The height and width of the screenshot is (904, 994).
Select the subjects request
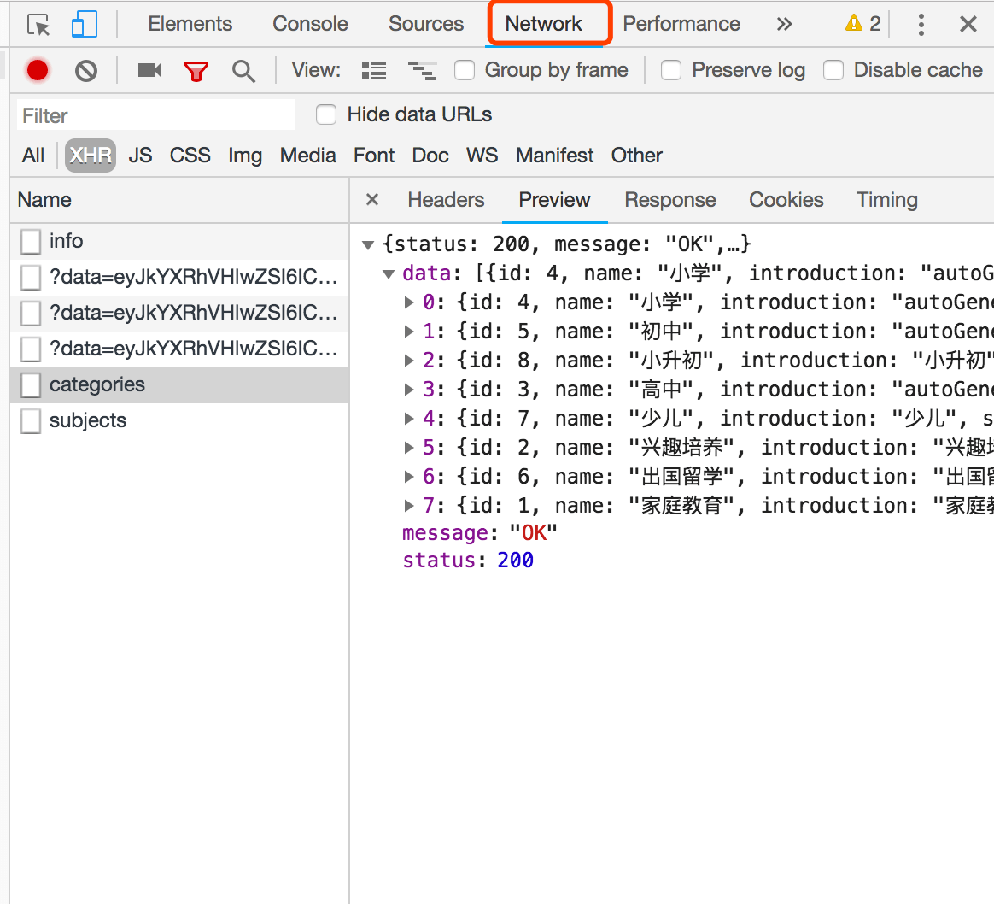point(88,420)
